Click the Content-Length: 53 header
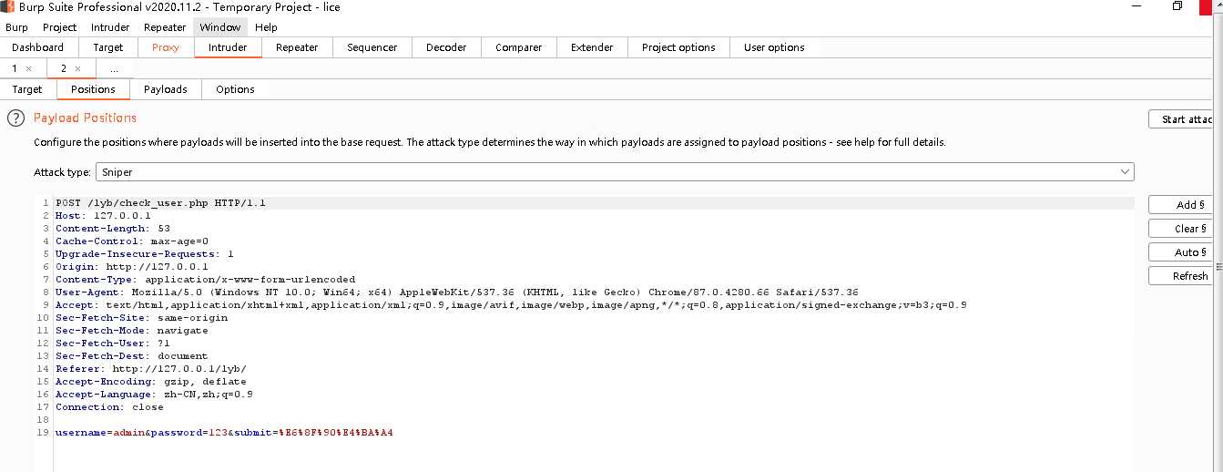Viewport: 1223px width, 472px height. pyautogui.click(x=113, y=228)
